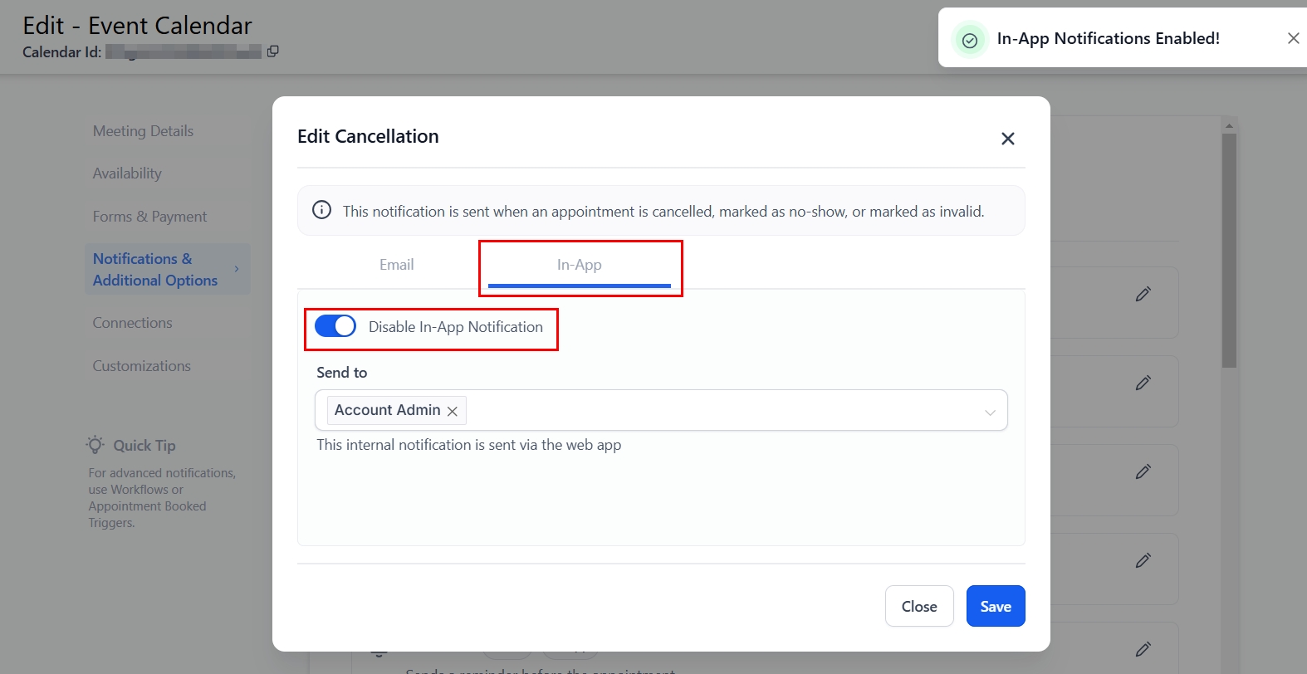1307x674 pixels.
Task: Copy the Calendar Id using the copy icon
Action: [x=272, y=51]
